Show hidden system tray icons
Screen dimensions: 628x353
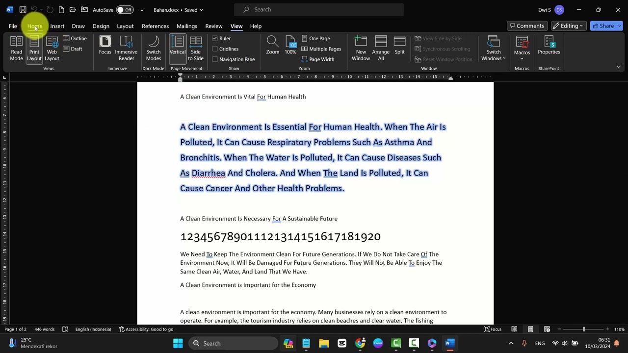point(511,343)
